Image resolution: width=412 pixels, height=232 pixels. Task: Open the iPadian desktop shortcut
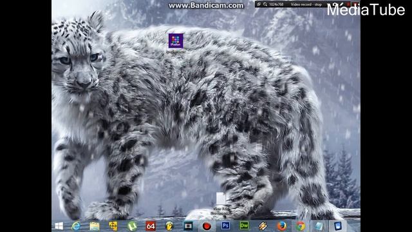point(176,41)
